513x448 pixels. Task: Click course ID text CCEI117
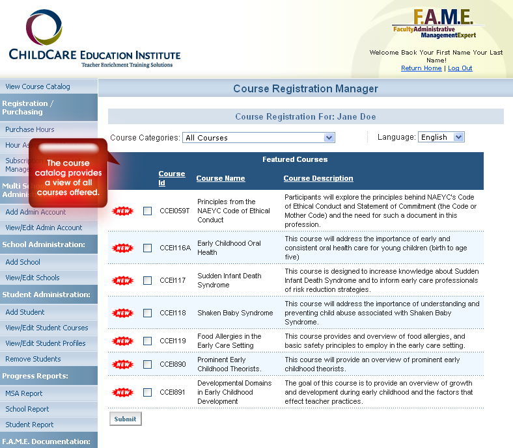[x=173, y=280]
